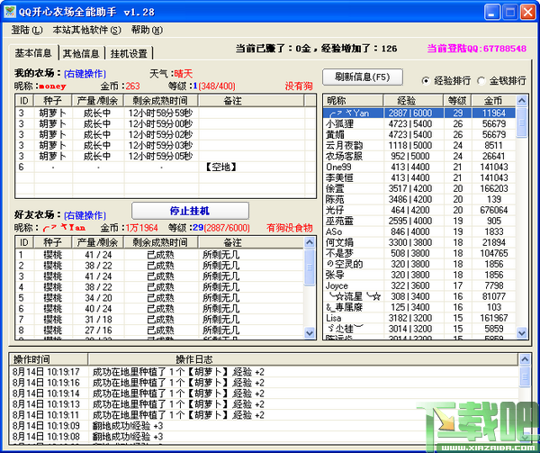Switch to the 基本信息 tab
Viewport: 540px width, 453px height.
pos(33,53)
